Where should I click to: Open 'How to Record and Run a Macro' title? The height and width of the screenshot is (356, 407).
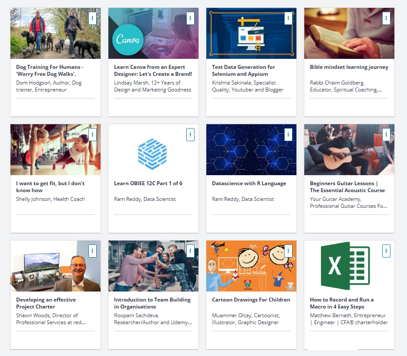tap(342, 303)
